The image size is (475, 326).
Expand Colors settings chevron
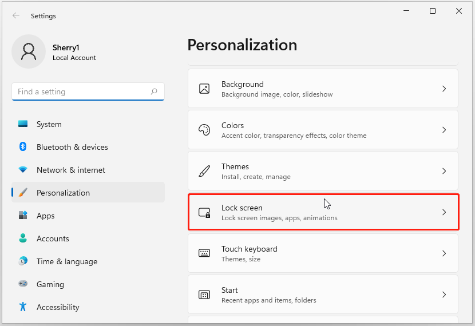pos(444,130)
